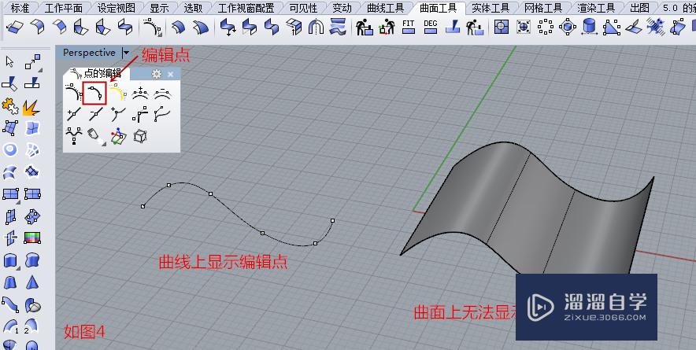Select the show control points icon

tap(72, 93)
